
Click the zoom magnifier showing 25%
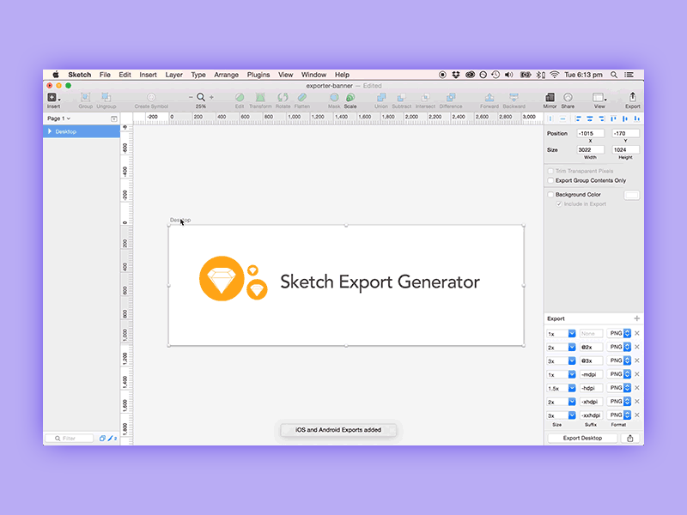coord(201,97)
